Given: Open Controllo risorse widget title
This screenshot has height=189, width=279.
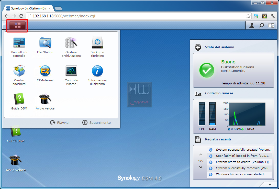Looking at the screenshot, I should coord(219,93).
